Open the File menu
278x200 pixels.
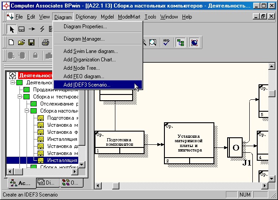pyautogui.click(x=19, y=17)
